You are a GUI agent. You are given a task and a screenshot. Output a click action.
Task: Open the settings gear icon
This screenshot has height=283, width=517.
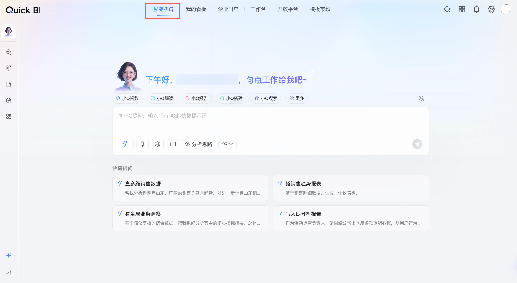[x=491, y=9]
